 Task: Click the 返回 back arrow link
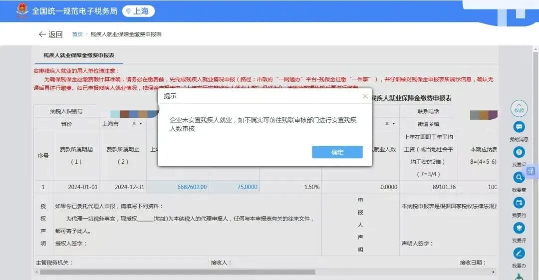(50, 34)
